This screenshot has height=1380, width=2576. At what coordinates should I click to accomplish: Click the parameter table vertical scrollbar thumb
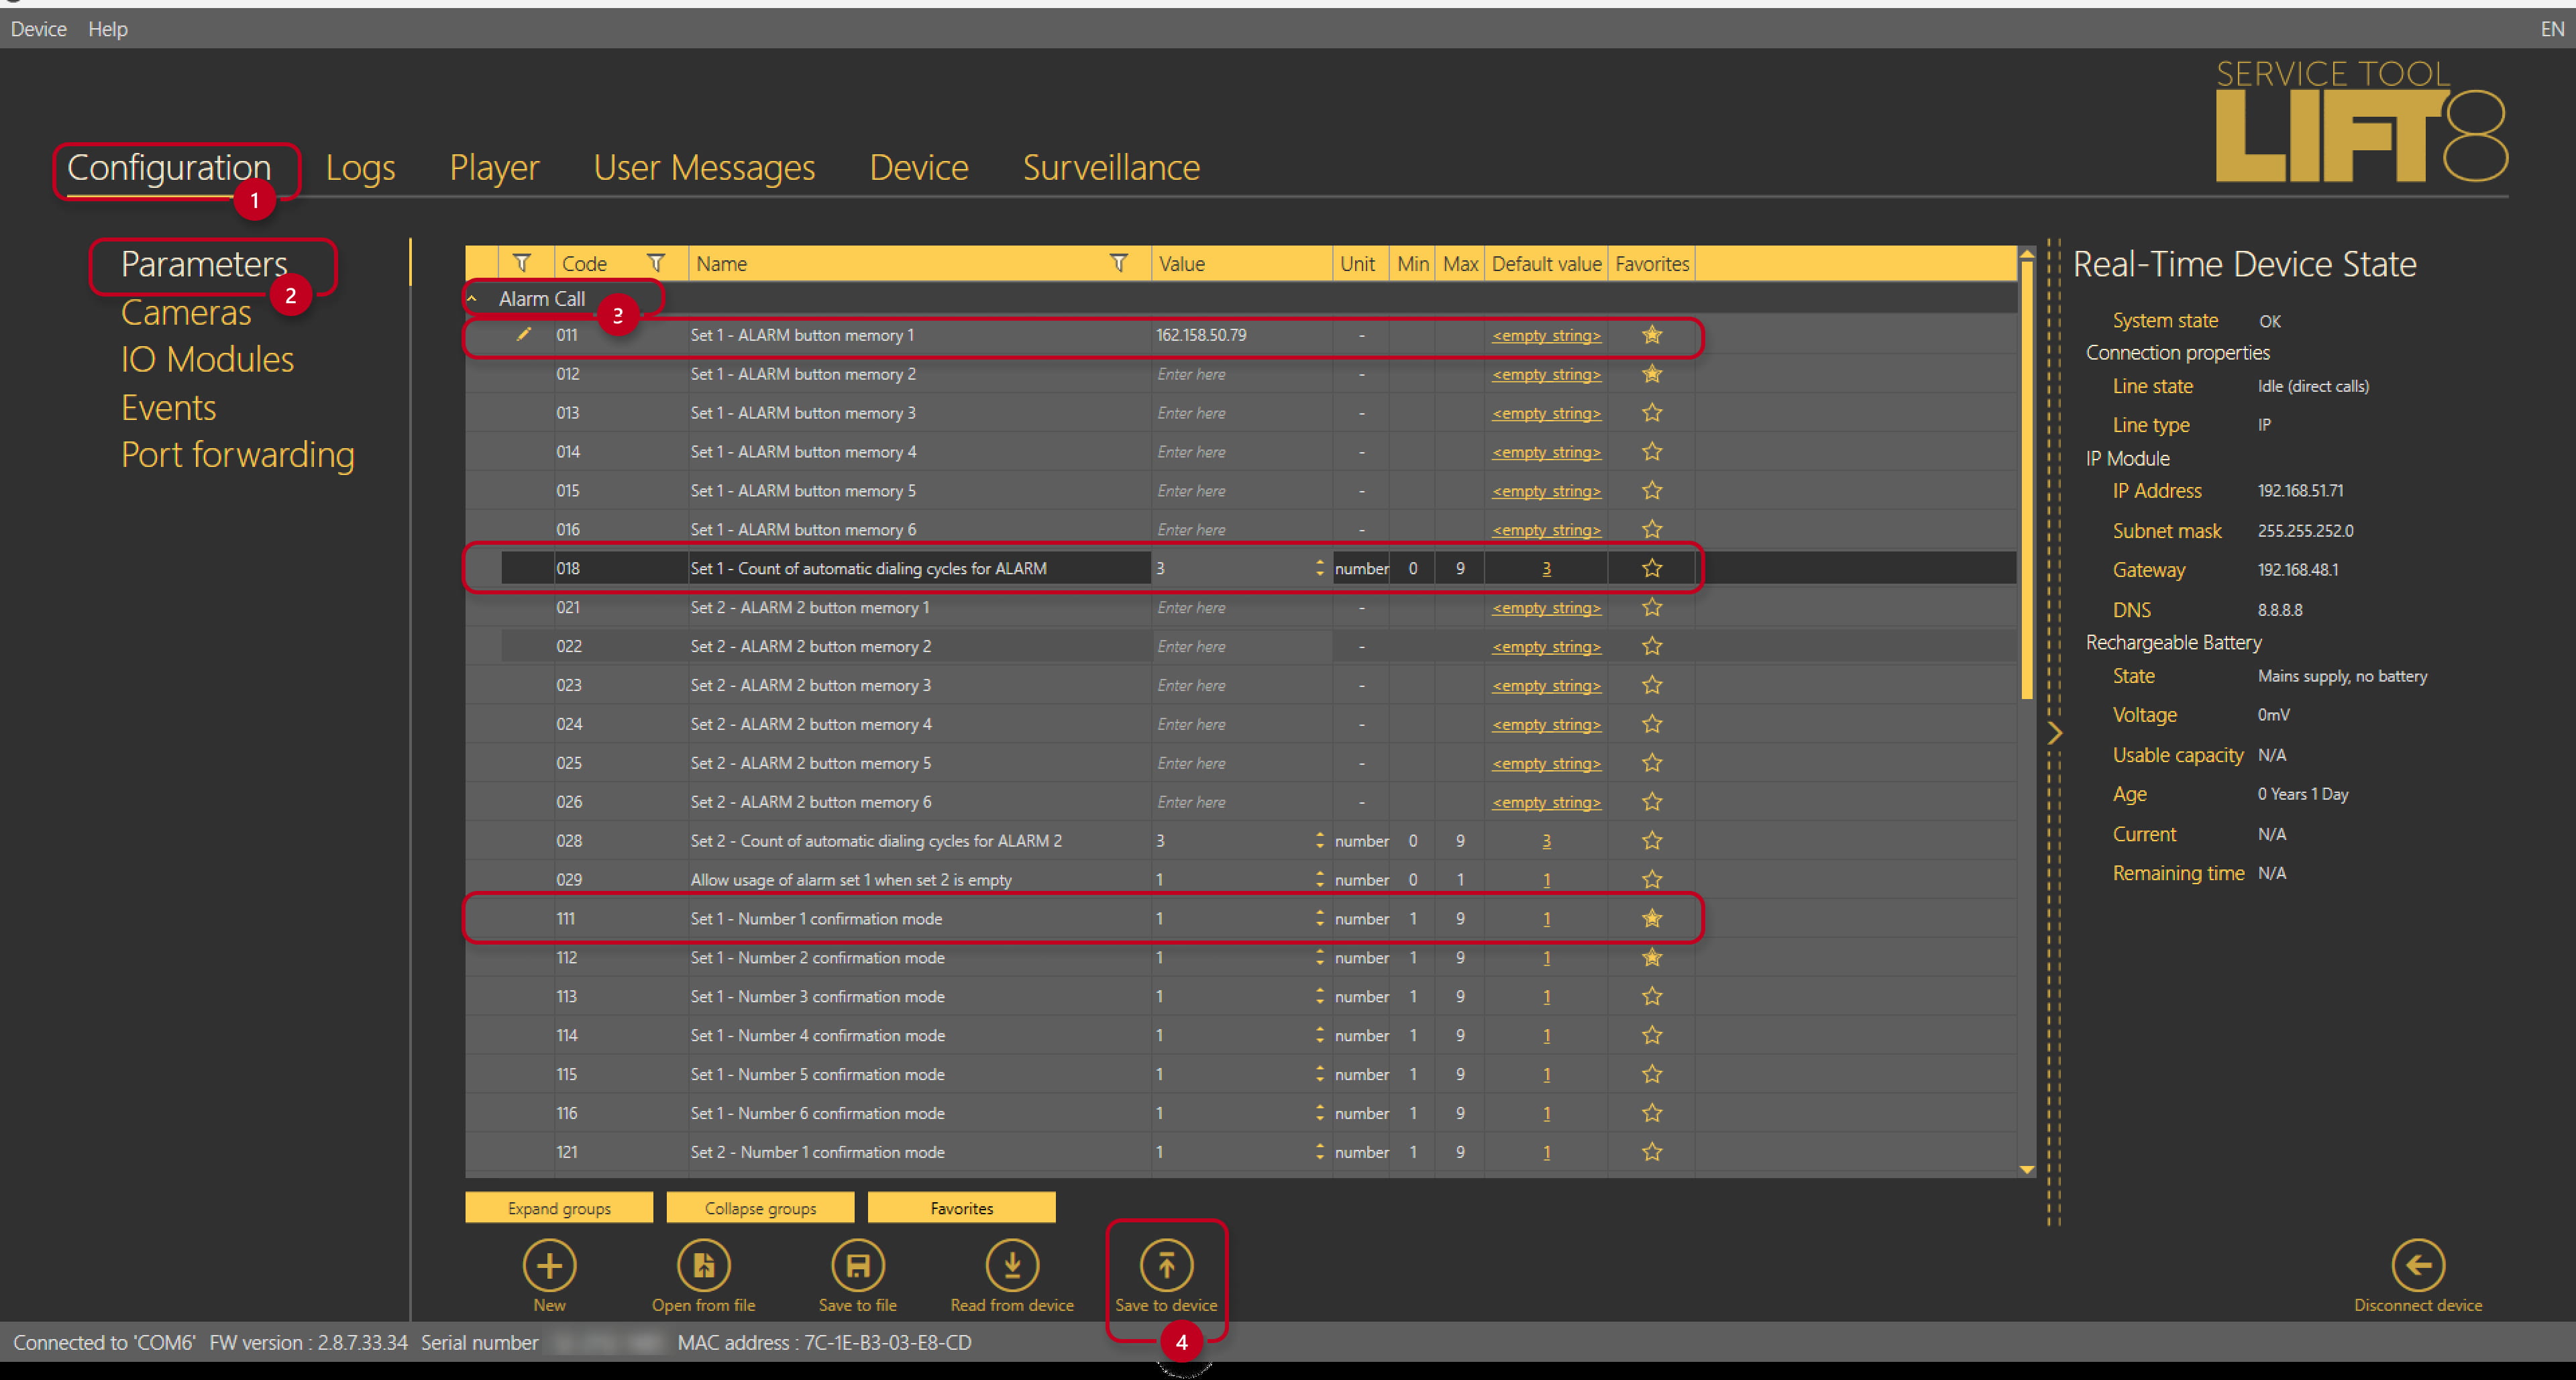[2027, 480]
